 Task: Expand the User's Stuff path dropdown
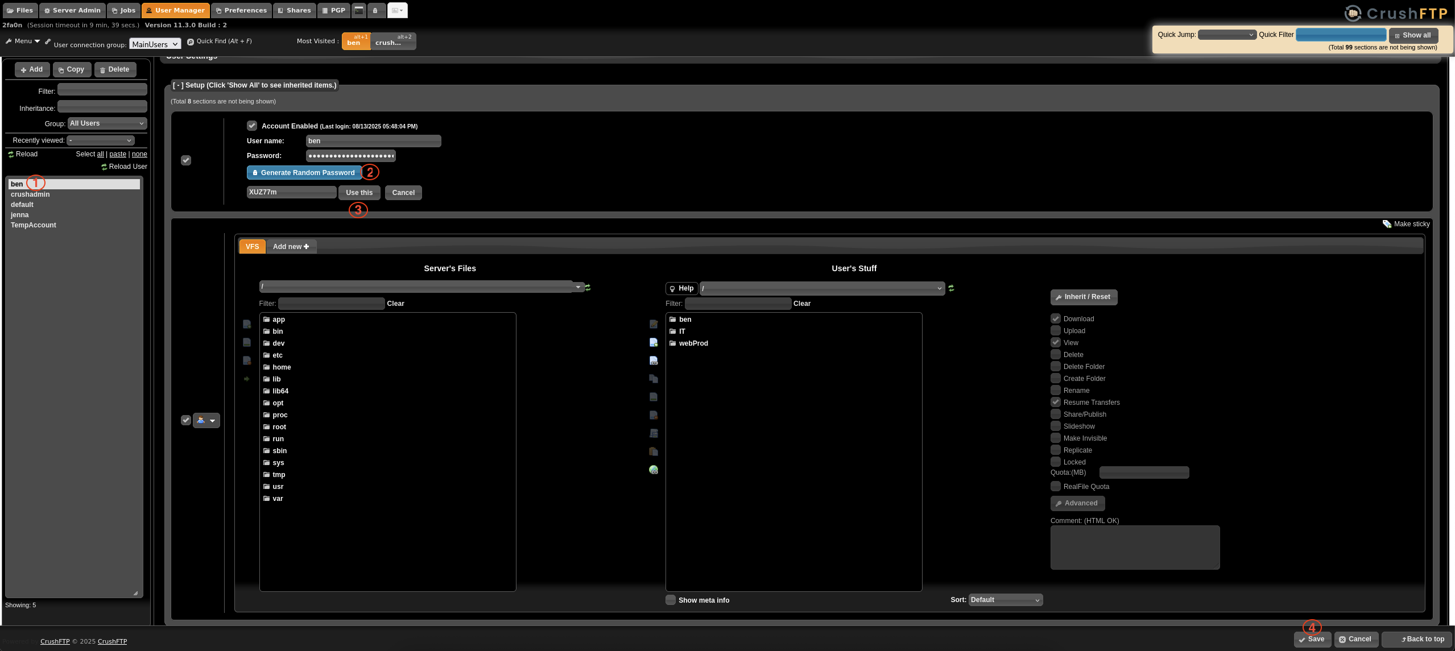pos(822,288)
